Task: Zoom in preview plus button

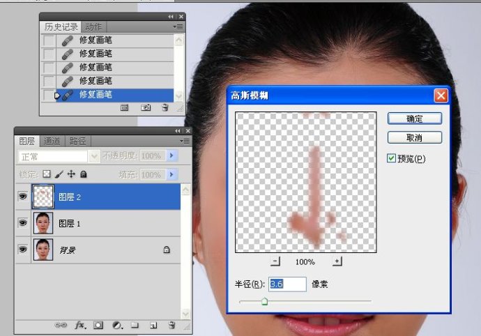Action: [337, 261]
